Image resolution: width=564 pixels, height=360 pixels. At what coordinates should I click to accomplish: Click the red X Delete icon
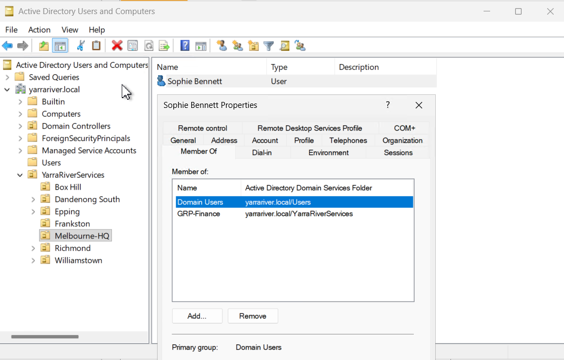tap(117, 46)
